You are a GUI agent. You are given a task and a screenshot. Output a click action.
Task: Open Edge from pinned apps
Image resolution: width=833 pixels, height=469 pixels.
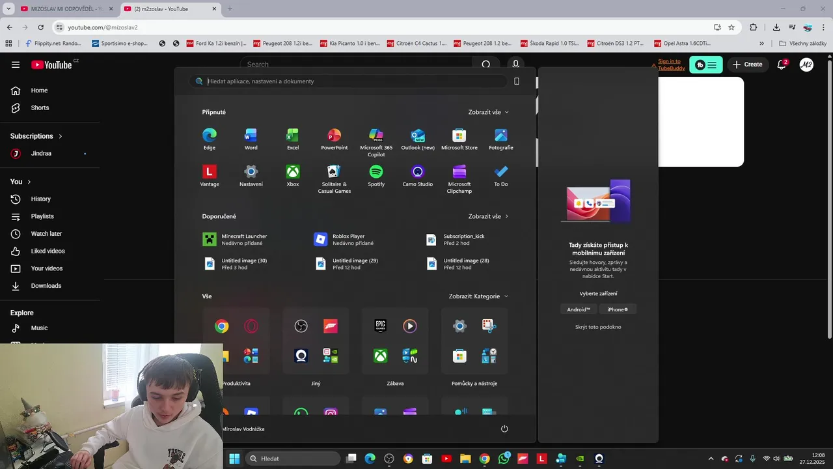pyautogui.click(x=209, y=139)
